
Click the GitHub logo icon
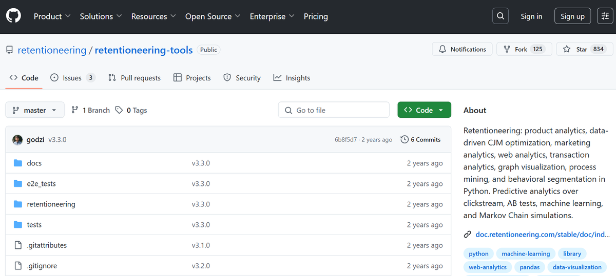[x=14, y=16]
